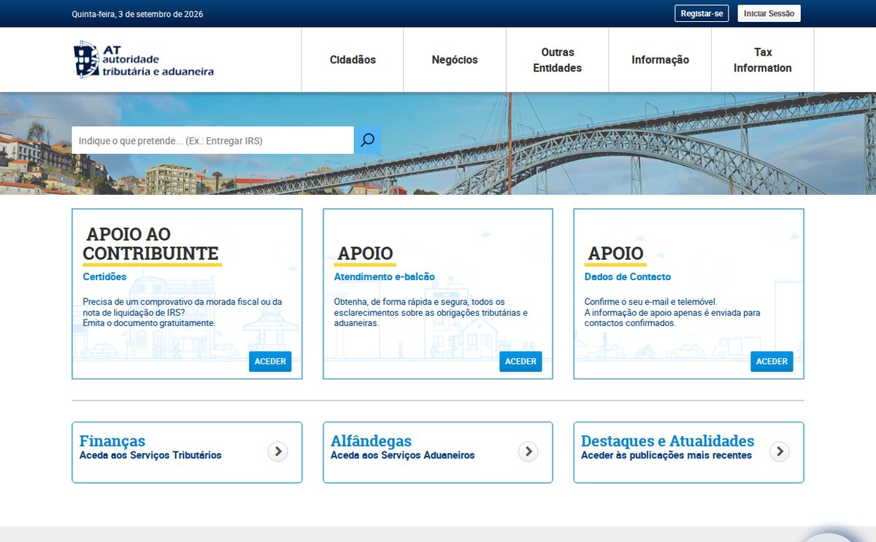Screen dimensions: 876x542
Task: Click text 'Confirme o seu e-mail e telemóvel.'
Action: pos(650,301)
